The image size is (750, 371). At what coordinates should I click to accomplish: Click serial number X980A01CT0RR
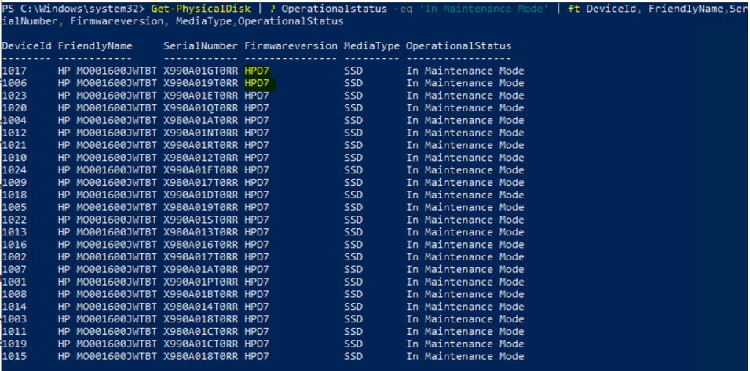(x=201, y=331)
